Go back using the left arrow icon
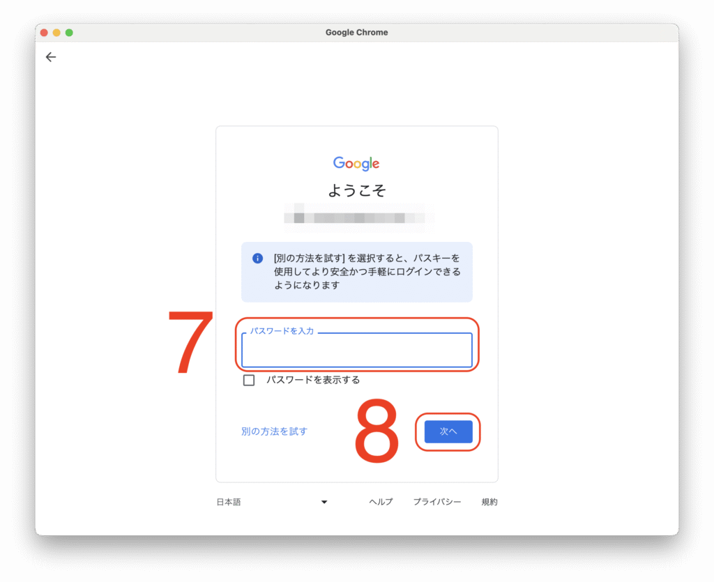Image resolution: width=714 pixels, height=582 pixels. pos(51,57)
